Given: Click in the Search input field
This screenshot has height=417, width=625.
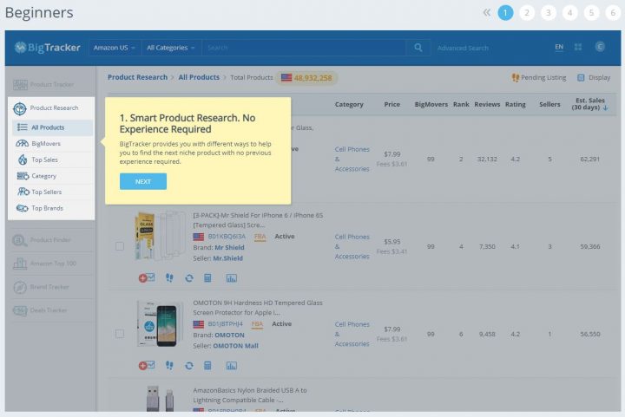Looking at the screenshot, I should click(305, 48).
